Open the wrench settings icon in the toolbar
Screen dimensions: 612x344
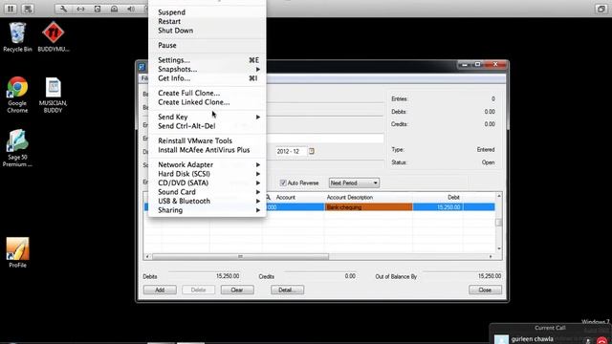coord(63,9)
